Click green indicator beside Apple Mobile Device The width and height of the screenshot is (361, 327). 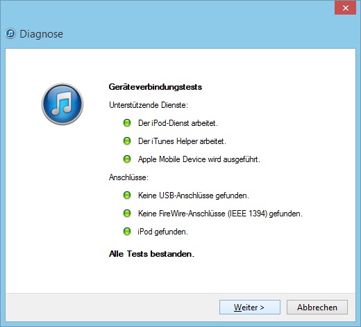(127, 159)
